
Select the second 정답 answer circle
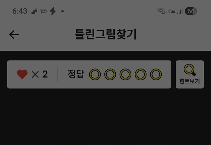110,74
